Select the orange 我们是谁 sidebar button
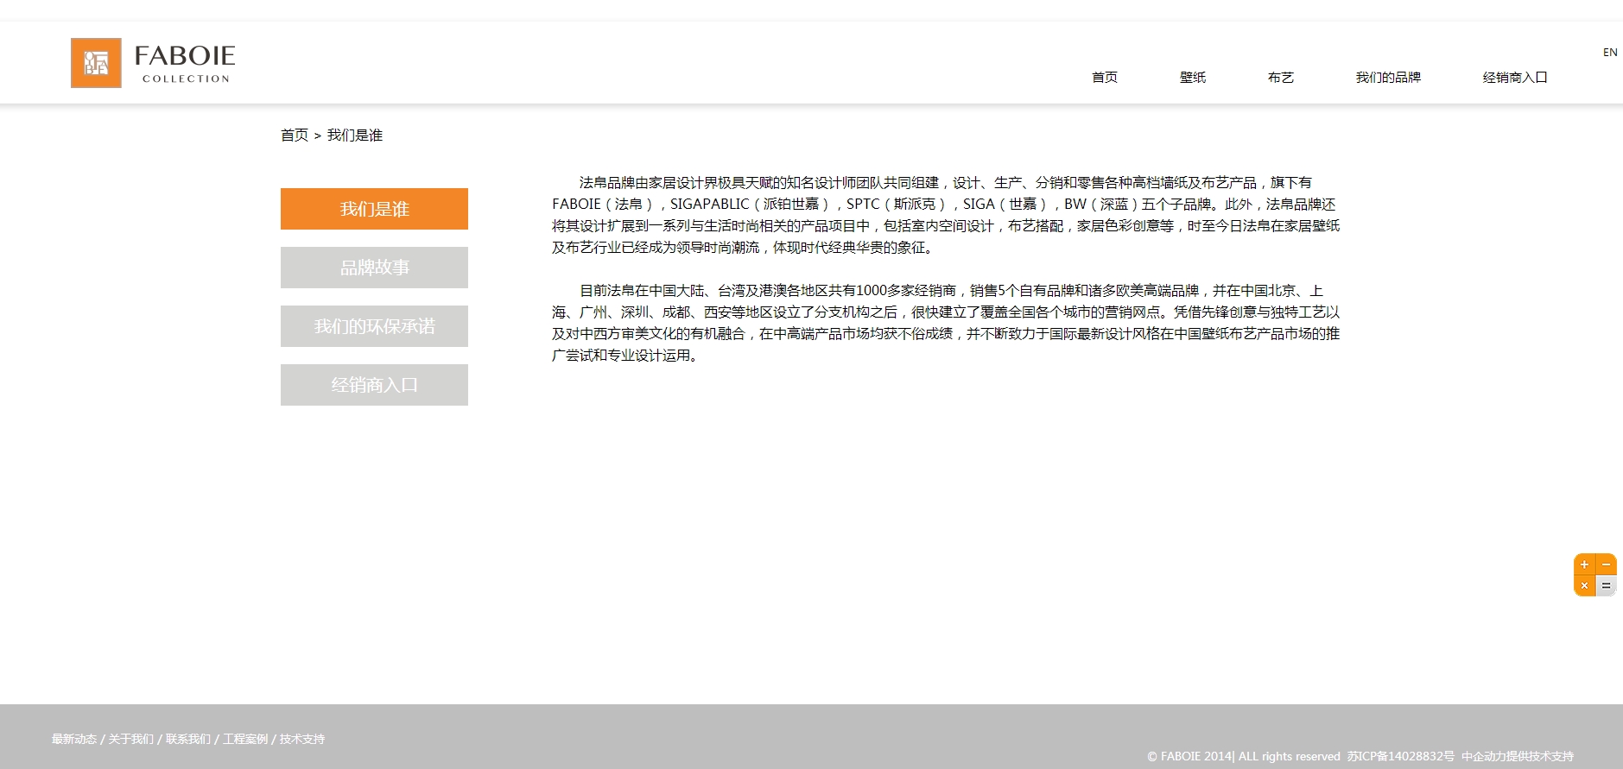 (374, 209)
